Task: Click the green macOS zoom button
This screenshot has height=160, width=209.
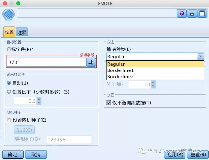Action: (18, 3)
